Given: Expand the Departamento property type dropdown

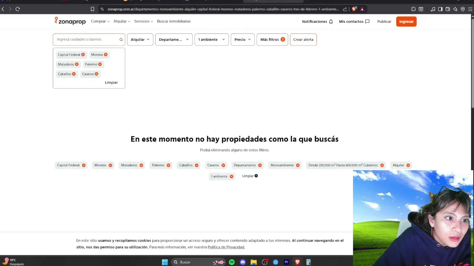Looking at the screenshot, I should (x=174, y=40).
